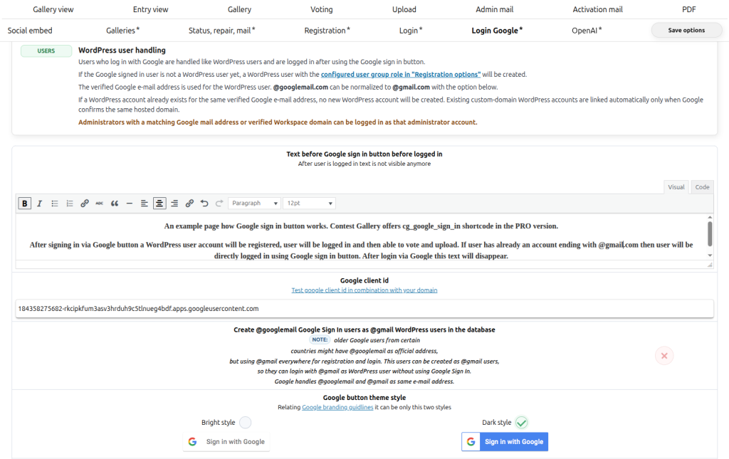Viewport: 729px width, 459px height.
Task: Open Test google client id link
Action: tap(364, 290)
